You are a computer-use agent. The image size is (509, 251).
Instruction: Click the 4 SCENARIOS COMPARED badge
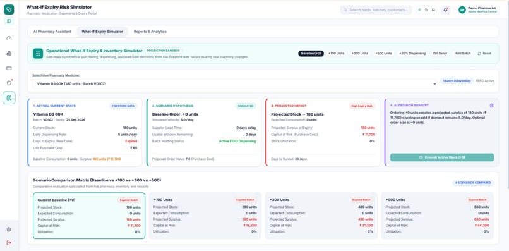pos(473,183)
